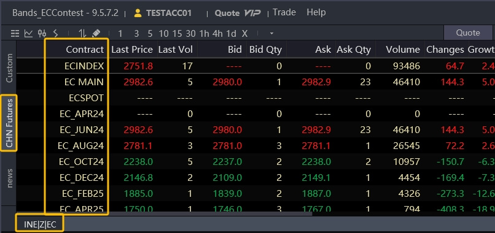Select the EC_DEC24 contract row
Image resolution: width=495 pixels, height=233 pixels.
255,177
